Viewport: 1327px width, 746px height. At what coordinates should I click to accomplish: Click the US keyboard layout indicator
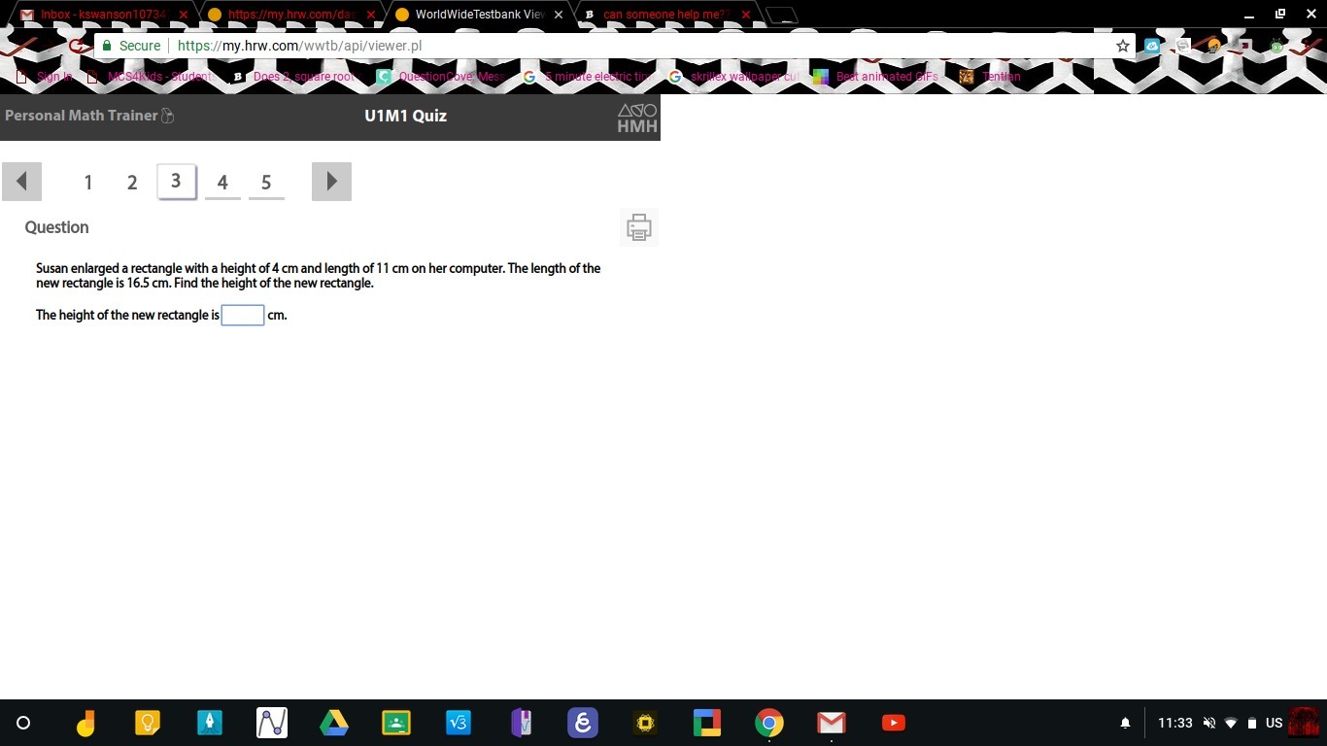click(1274, 723)
